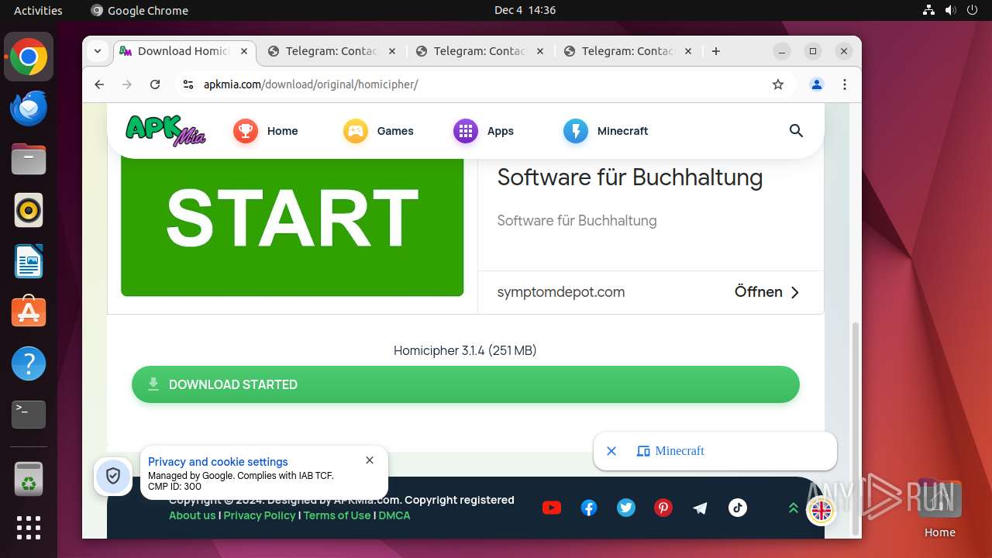Open Trash from the dock
The image size is (992, 558).
click(29, 479)
